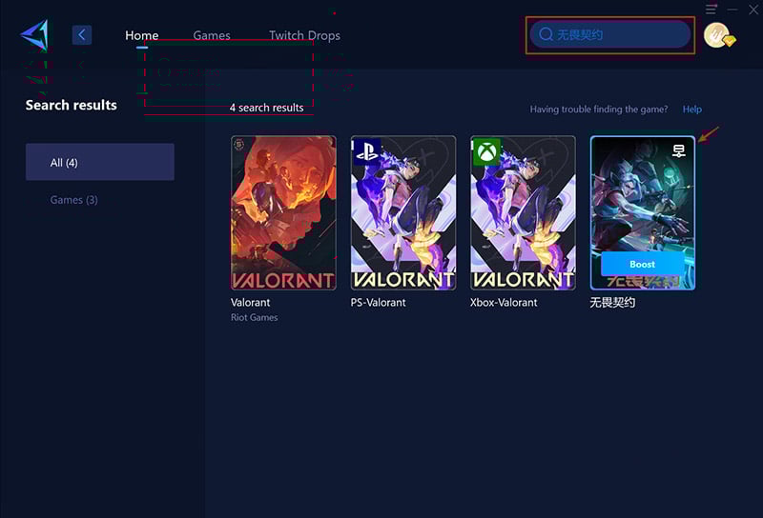This screenshot has height=518, width=763.
Task: Click the magnifier icon in search bar
Action: pyautogui.click(x=546, y=34)
